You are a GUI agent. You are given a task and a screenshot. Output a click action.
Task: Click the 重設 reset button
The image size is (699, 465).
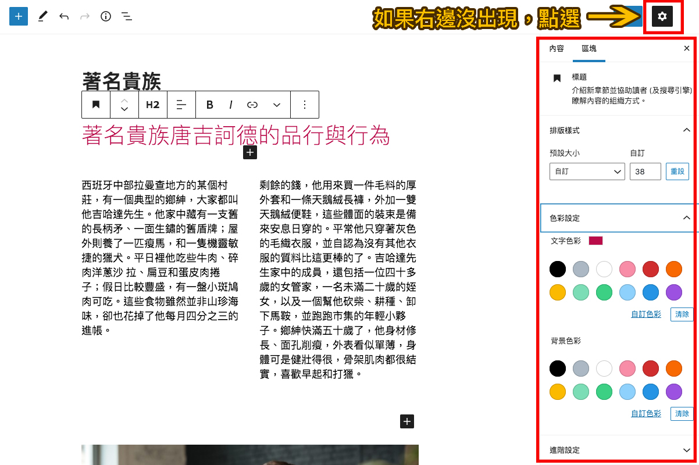[x=677, y=171]
